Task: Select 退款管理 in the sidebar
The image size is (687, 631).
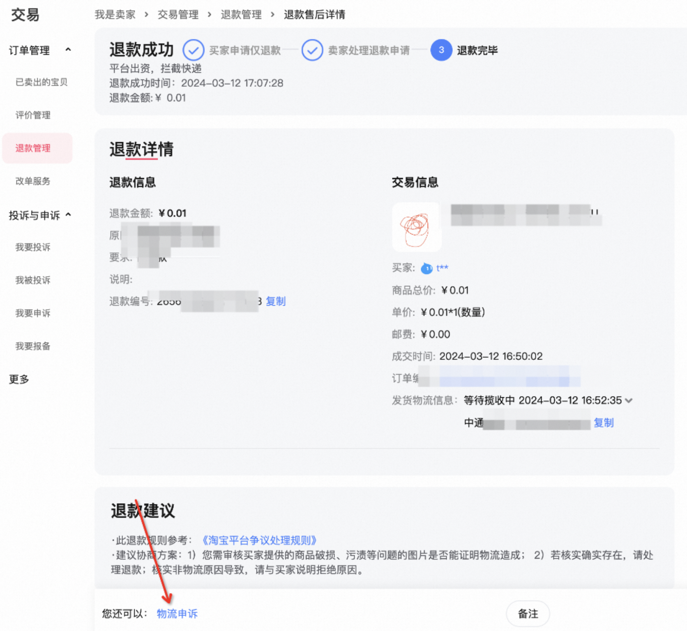Action: point(33,148)
